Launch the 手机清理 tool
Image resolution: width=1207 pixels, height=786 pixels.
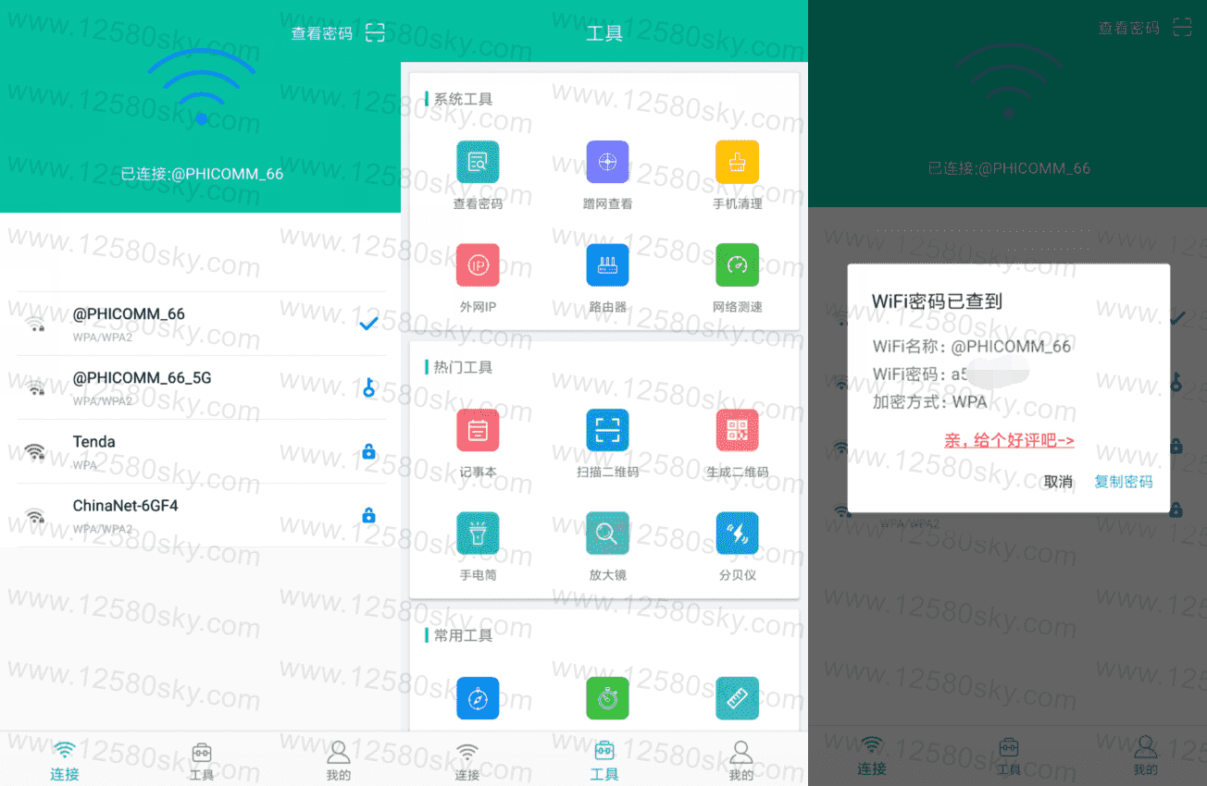pyautogui.click(x=737, y=162)
